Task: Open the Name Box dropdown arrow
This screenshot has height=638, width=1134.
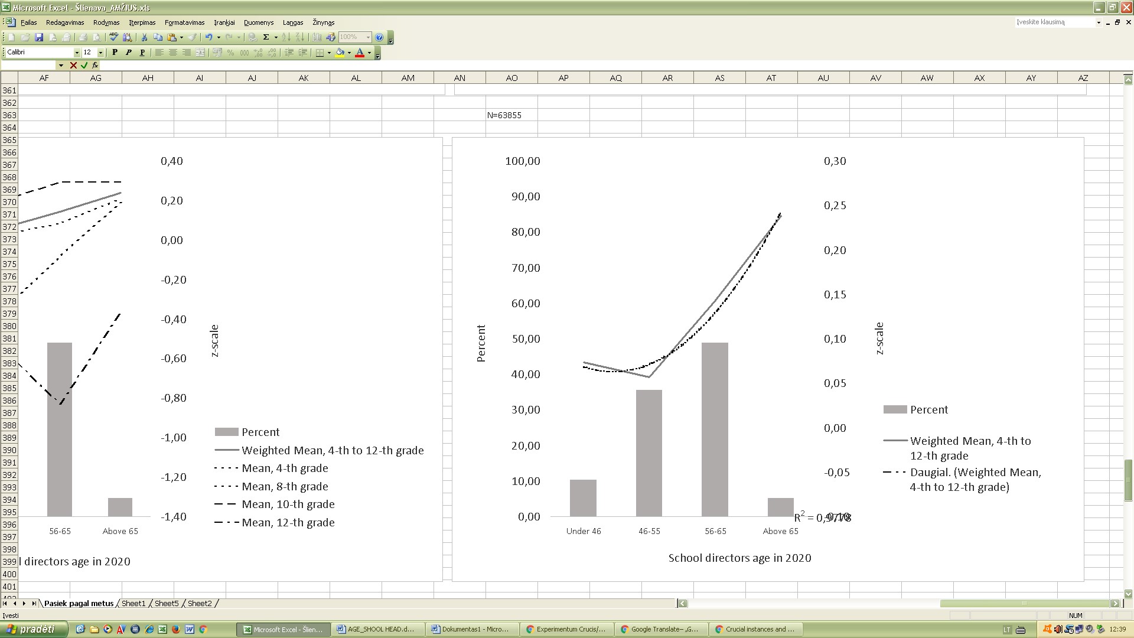Action: [60, 66]
